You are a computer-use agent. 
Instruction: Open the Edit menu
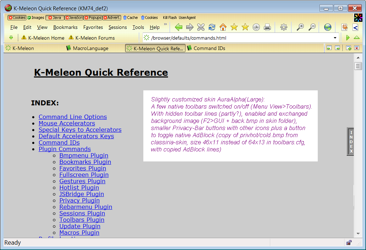pos(27,27)
